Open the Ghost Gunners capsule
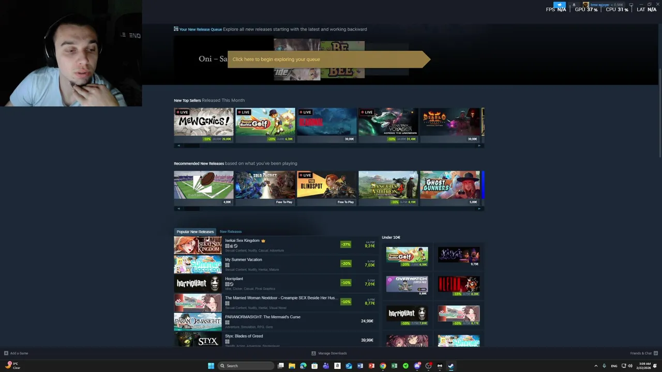This screenshot has width=662, height=372. coord(449,188)
